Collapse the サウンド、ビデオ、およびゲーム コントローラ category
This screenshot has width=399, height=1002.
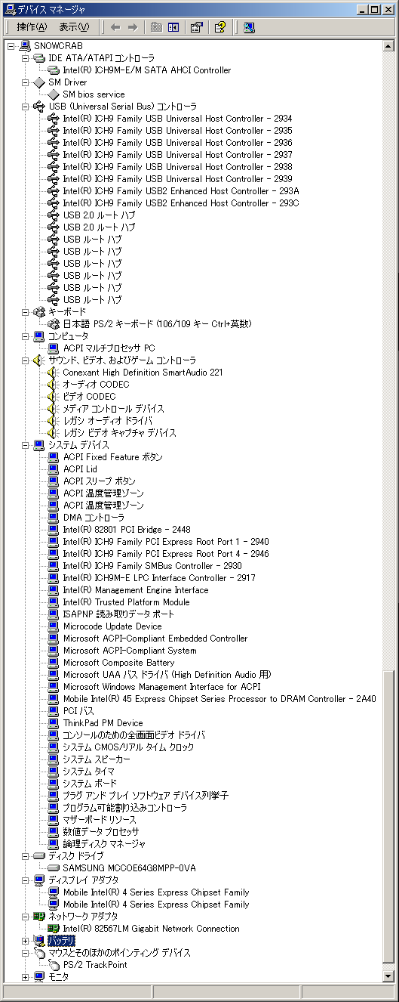pos(25,360)
